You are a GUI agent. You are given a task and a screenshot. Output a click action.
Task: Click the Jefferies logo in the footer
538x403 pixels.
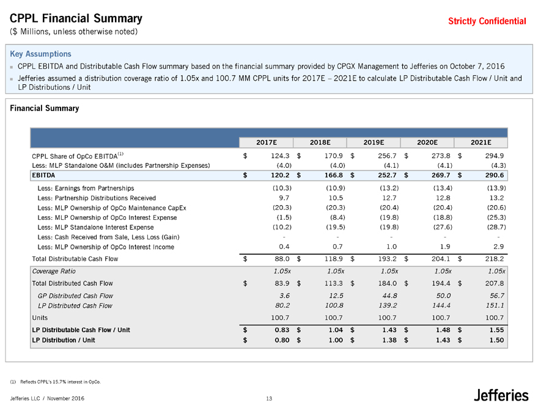coord(501,394)
